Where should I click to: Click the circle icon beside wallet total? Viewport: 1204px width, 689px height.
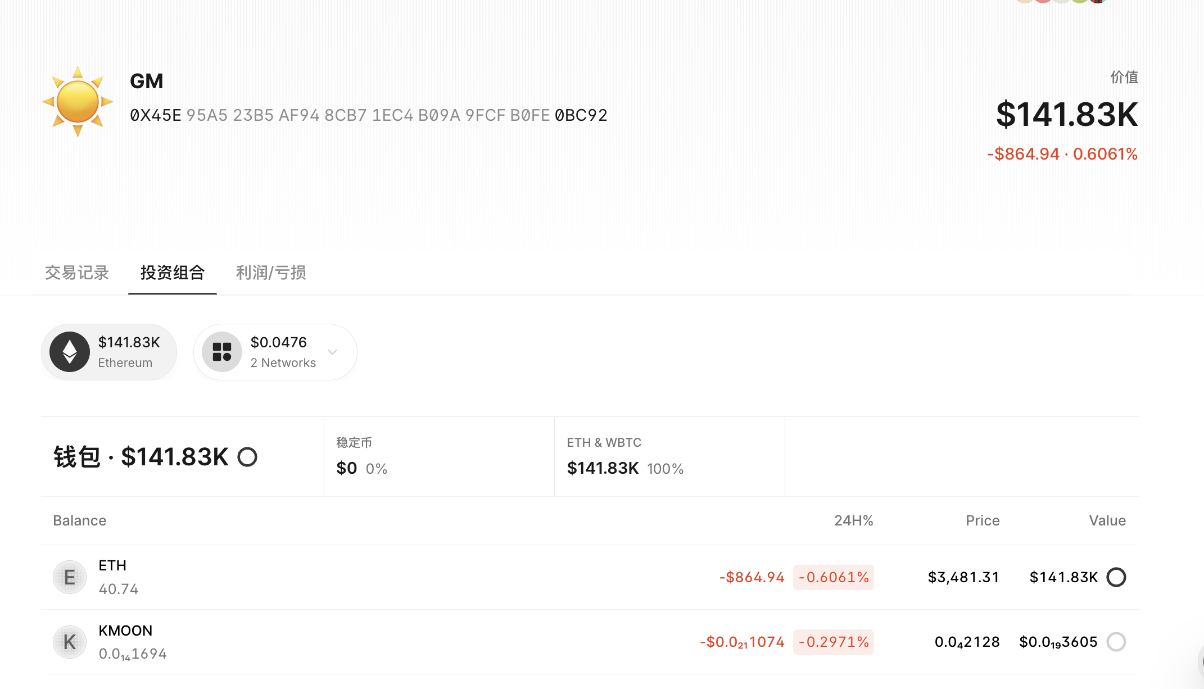click(x=247, y=457)
